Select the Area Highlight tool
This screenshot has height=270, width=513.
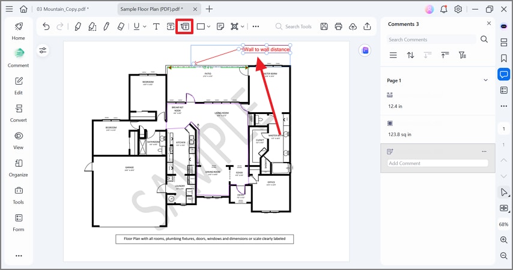click(93, 26)
